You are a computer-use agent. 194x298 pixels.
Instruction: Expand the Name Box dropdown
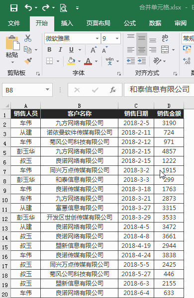tap(48, 89)
